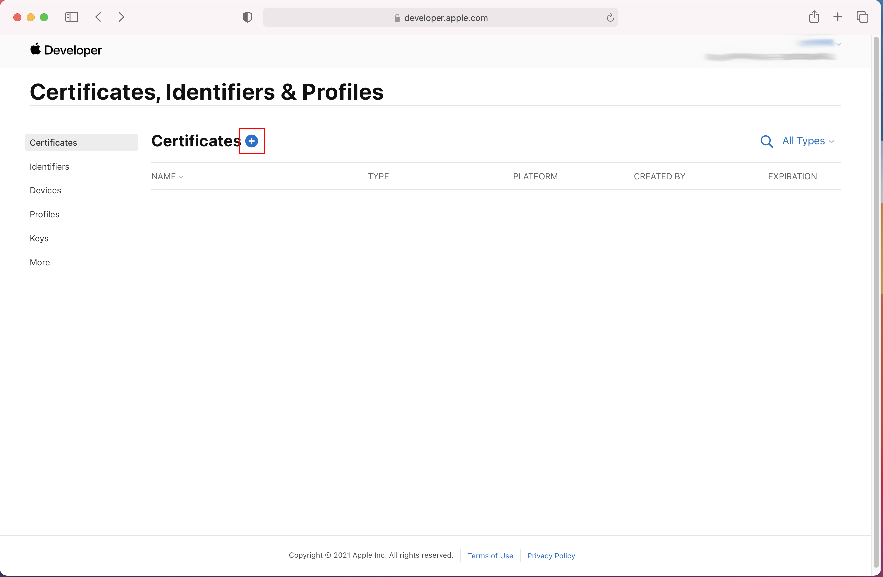
Task: Open the Terms of Use link
Action: click(490, 555)
